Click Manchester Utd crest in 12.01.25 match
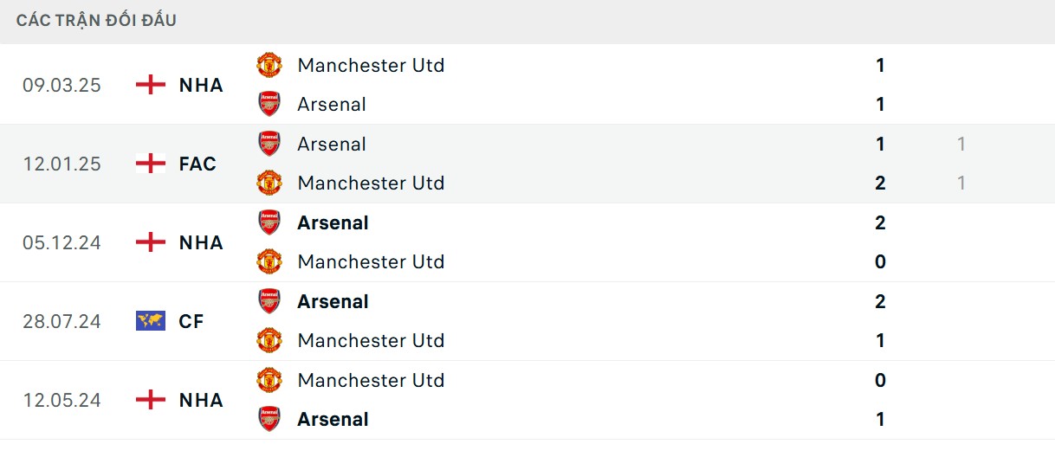This screenshot has width=1055, height=457. 269,183
